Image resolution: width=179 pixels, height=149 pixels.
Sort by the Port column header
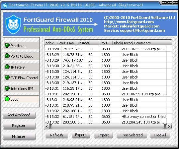click(106, 43)
